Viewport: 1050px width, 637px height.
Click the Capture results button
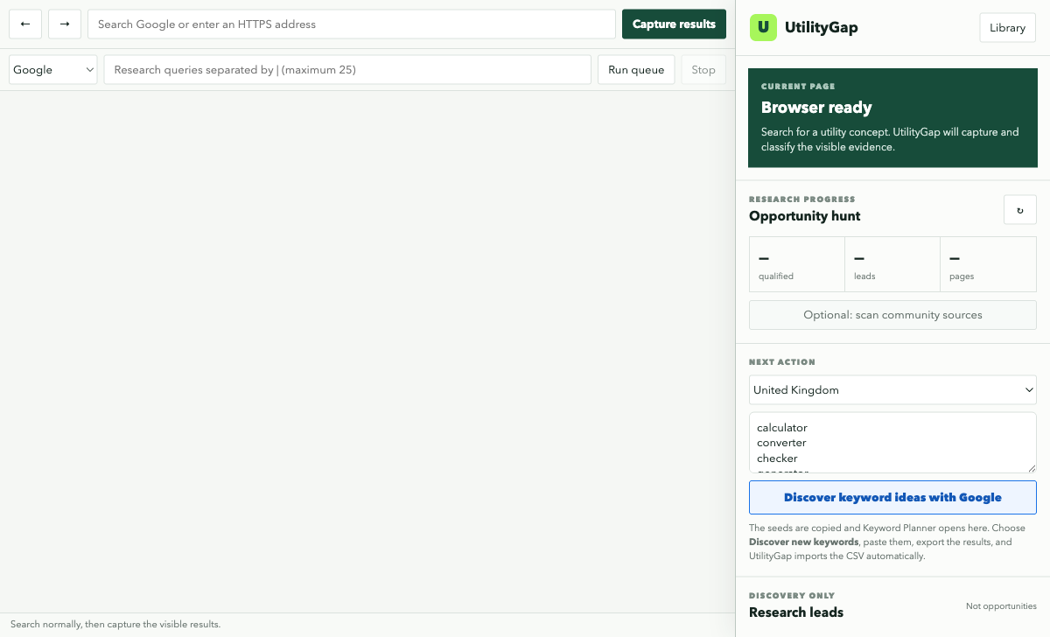point(674,24)
